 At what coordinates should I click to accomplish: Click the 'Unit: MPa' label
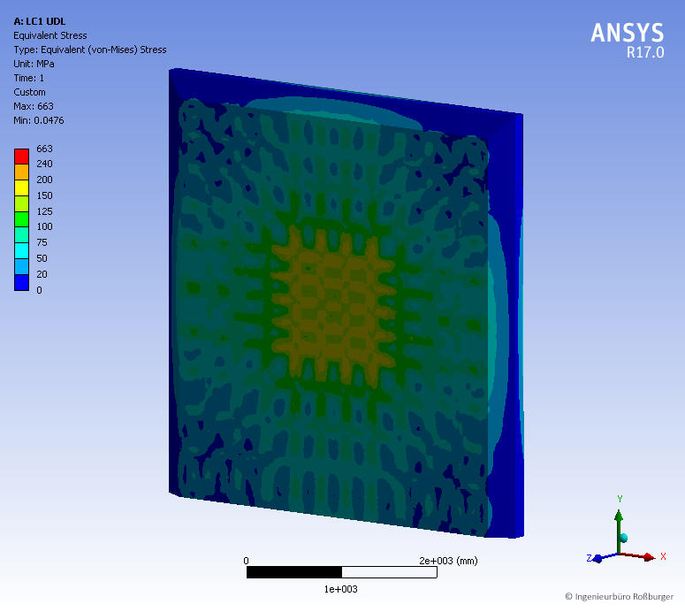point(34,64)
